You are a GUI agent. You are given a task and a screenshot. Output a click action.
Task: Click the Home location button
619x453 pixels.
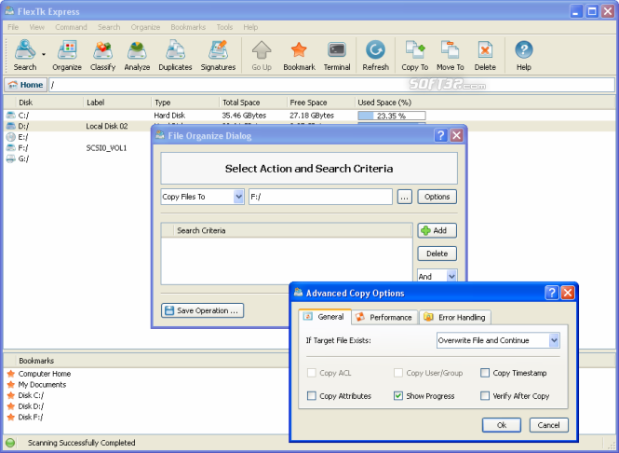click(x=26, y=85)
